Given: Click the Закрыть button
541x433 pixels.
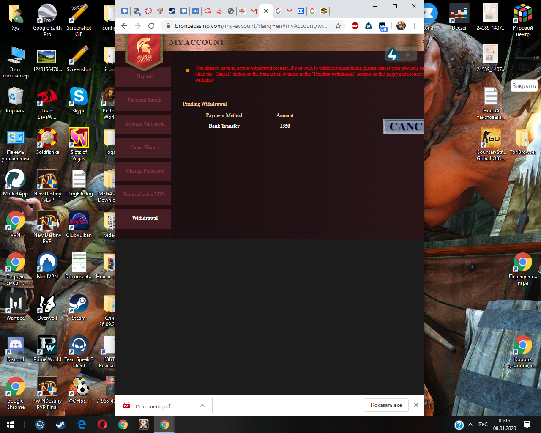Looking at the screenshot, I should [x=524, y=86].
